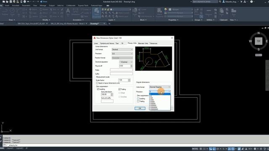Toggle angular Zero suppression Trailing checkbox

pos(138,102)
